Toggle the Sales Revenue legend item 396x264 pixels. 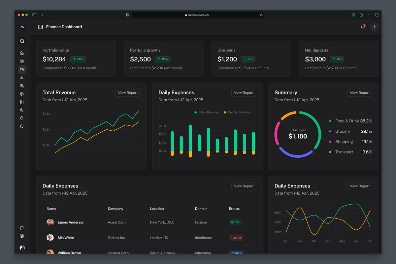(207, 113)
